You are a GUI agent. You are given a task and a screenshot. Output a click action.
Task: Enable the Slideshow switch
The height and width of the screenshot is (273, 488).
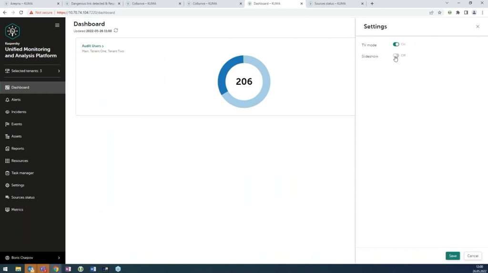pos(396,56)
